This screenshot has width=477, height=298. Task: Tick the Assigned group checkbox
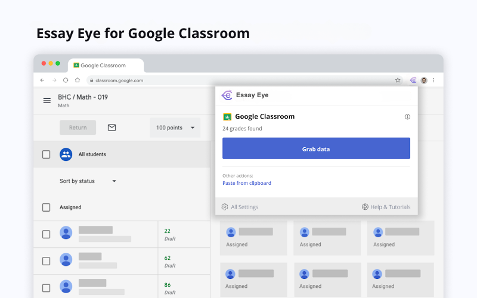click(x=47, y=207)
